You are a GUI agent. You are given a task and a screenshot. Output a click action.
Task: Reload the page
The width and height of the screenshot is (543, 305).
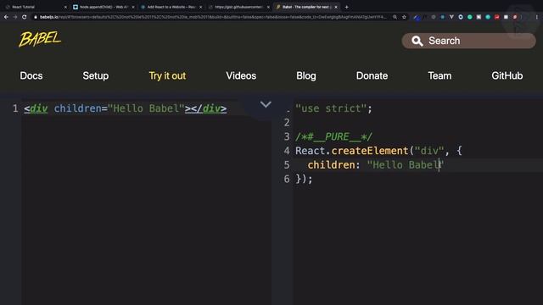tap(25, 17)
